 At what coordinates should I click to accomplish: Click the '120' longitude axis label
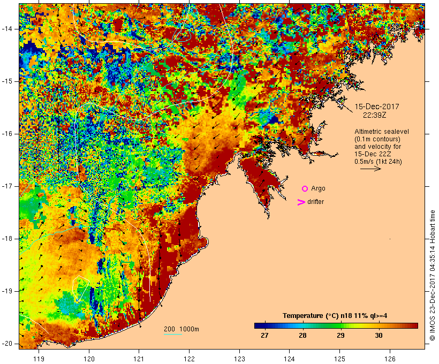tap(89, 359)
